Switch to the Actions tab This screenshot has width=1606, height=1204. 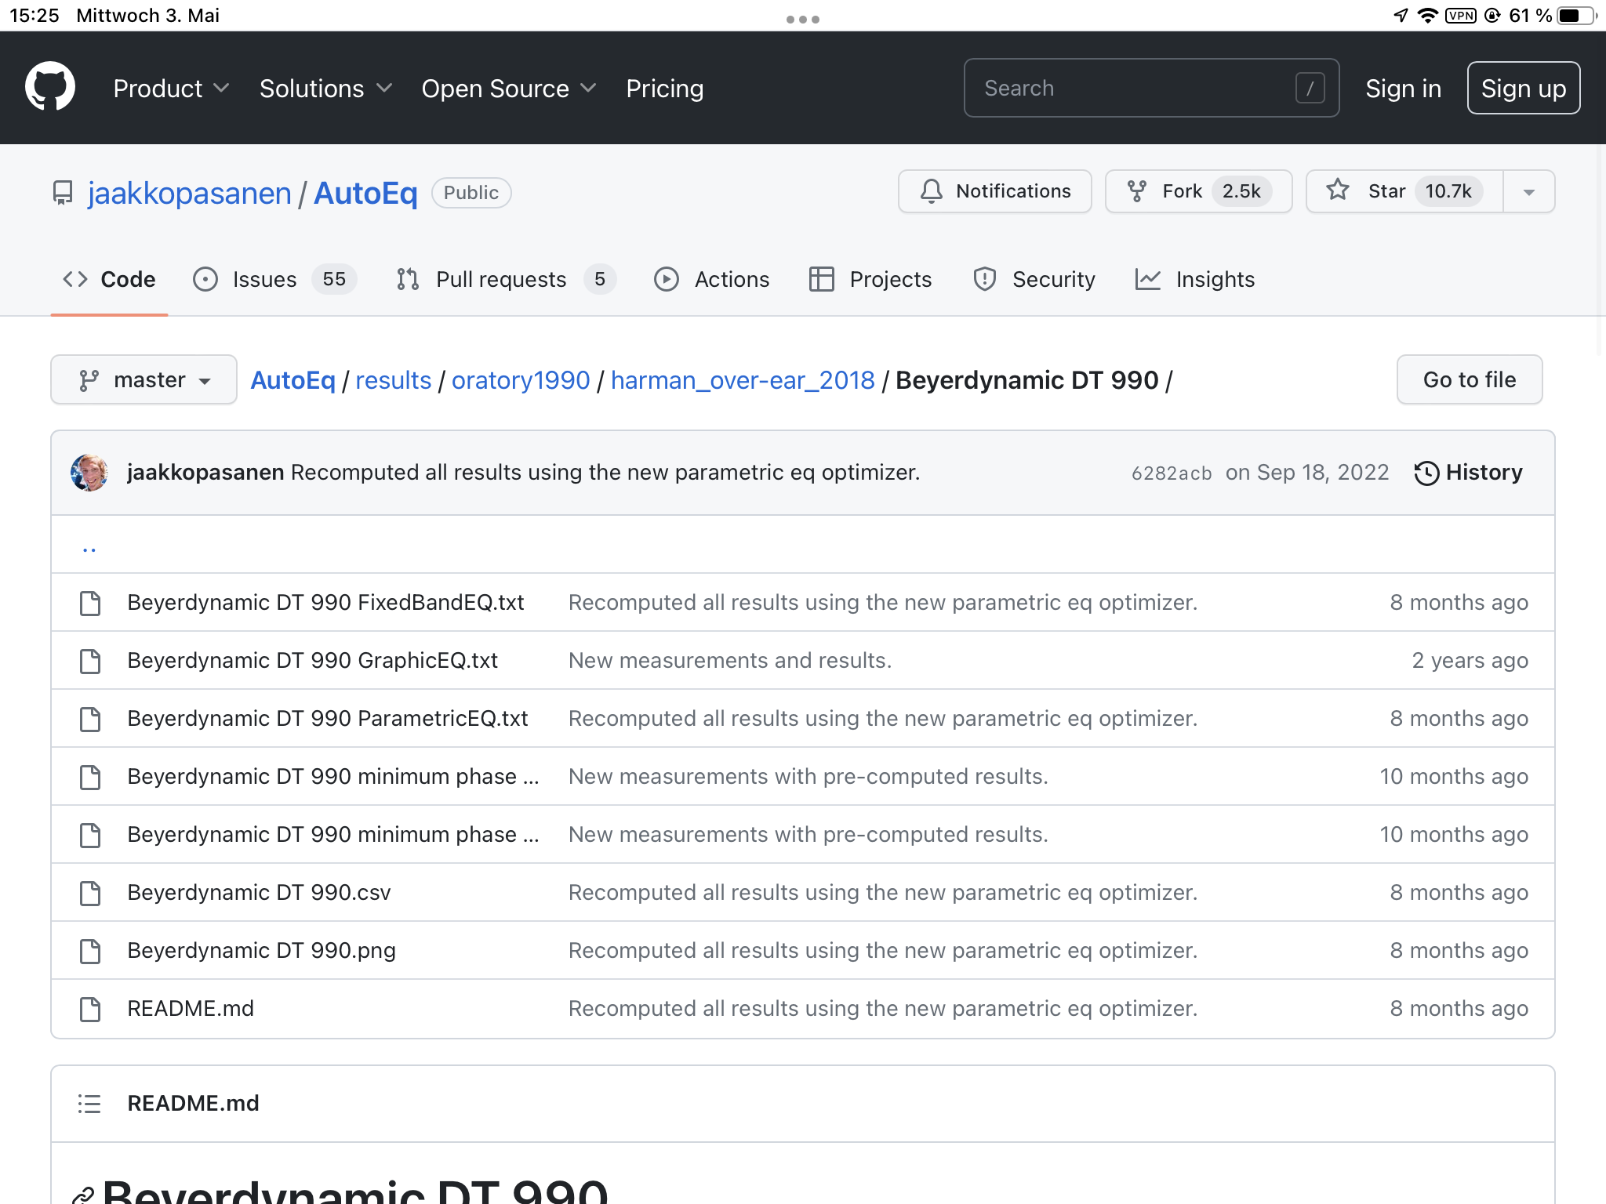pos(712,279)
